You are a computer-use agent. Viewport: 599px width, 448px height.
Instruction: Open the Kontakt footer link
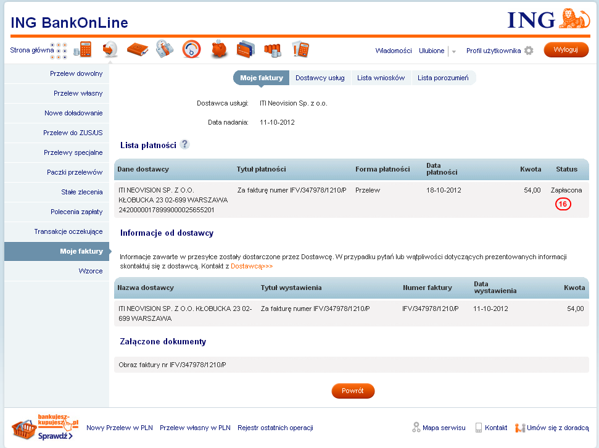pyautogui.click(x=496, y=428)
